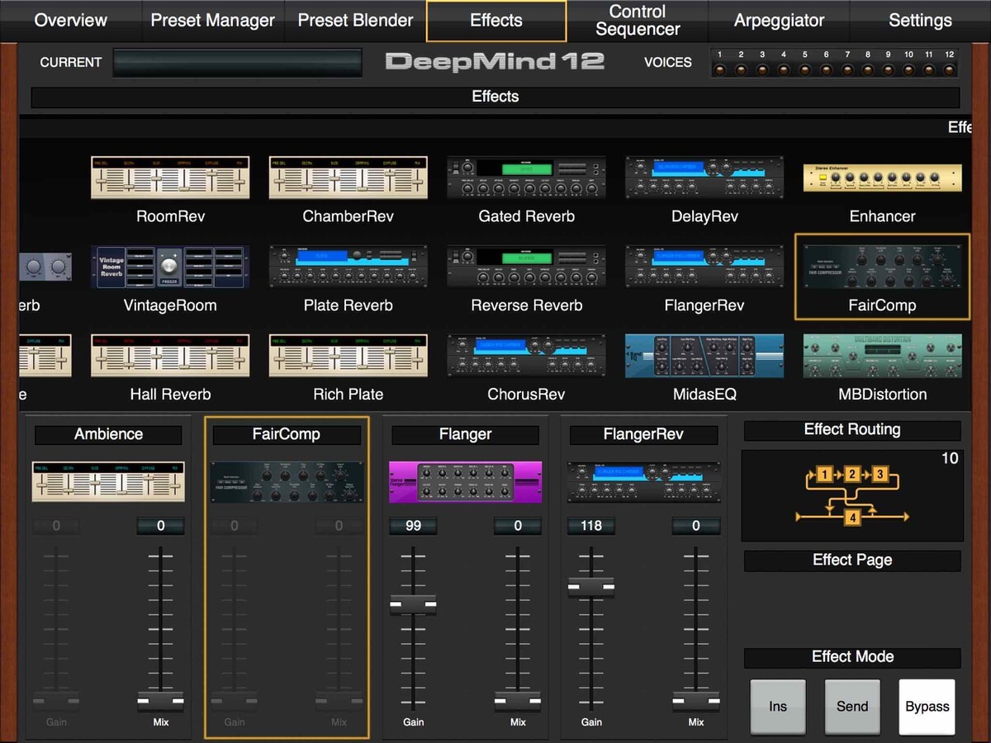Click the routing number 10
The height and width of the screenshot is (743, 991).
(x=950, y=459)
